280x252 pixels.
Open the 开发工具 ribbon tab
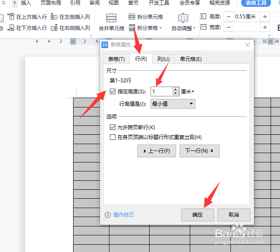[159, 3]
